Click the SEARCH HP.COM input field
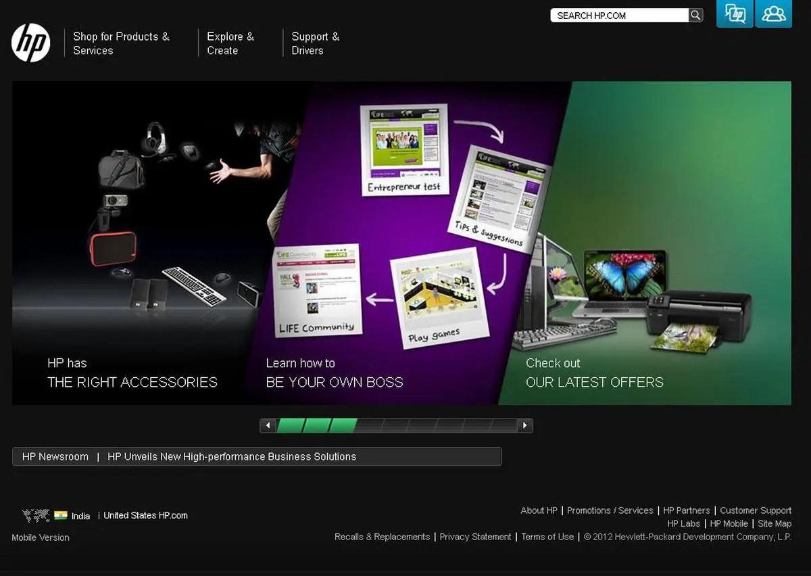The height and width of the screenshot is (576, 811). click(x=620, y=15)
